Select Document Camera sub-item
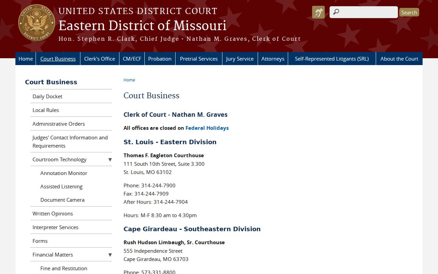The width and height of the screenshot is (438, 274). [x=62, y=200]
